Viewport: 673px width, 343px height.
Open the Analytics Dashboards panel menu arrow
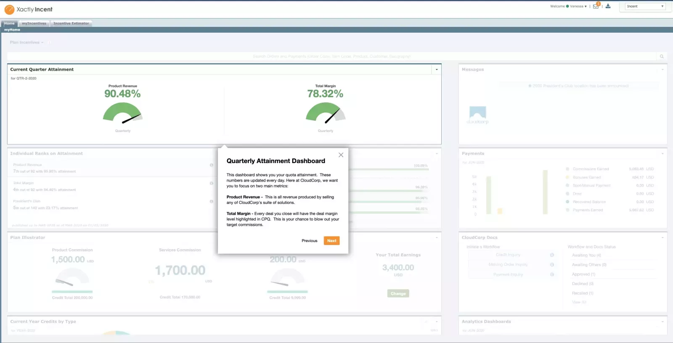coord(662,322)
